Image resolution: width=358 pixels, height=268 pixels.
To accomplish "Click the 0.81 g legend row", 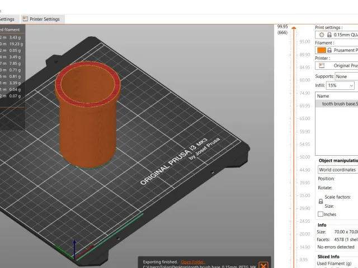I will click(11, 76).
